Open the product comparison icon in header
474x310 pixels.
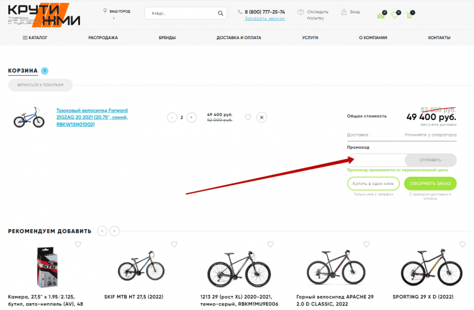click(x=381, y=15)
